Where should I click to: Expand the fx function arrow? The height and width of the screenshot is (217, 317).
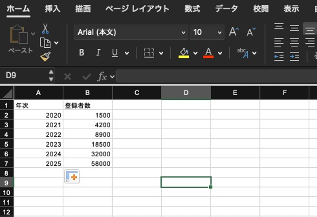coord(112,77)
